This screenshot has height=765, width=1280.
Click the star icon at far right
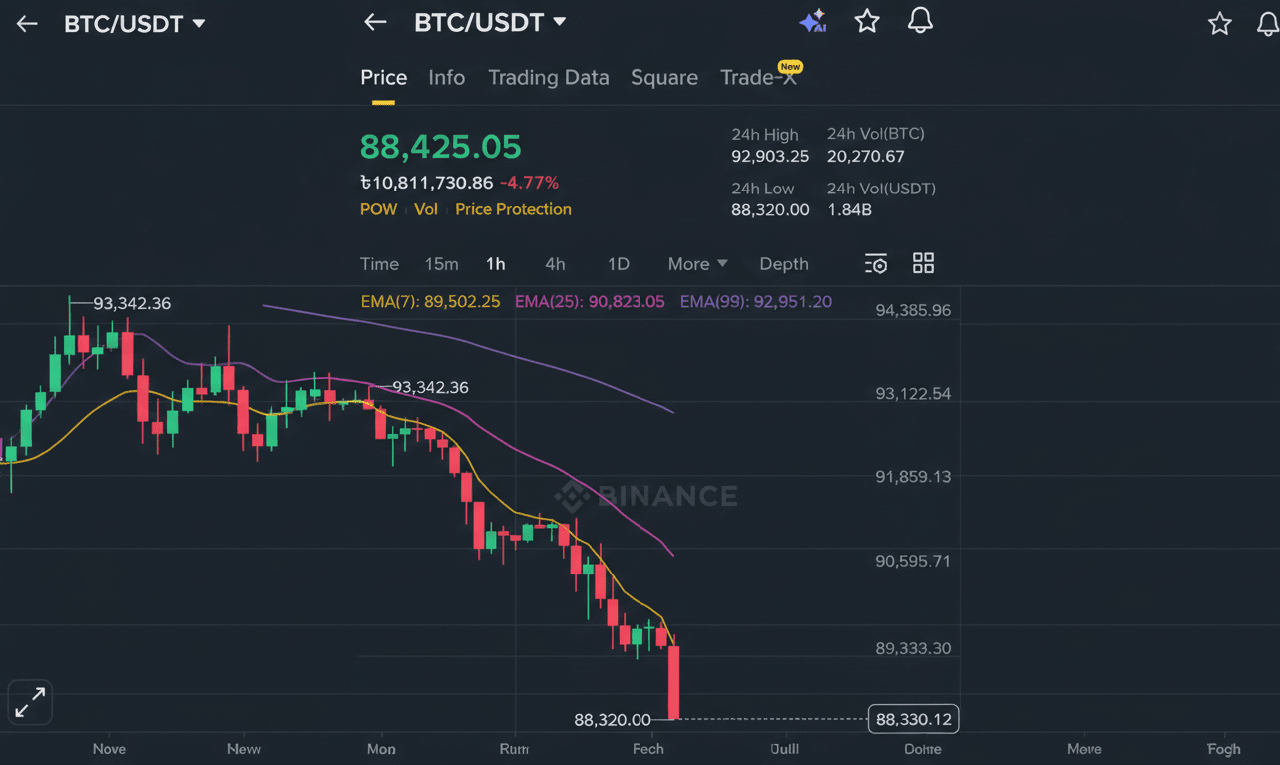tap(1220, 24)
